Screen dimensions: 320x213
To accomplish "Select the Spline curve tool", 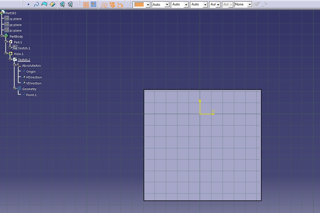I will [x=36, y=4].
